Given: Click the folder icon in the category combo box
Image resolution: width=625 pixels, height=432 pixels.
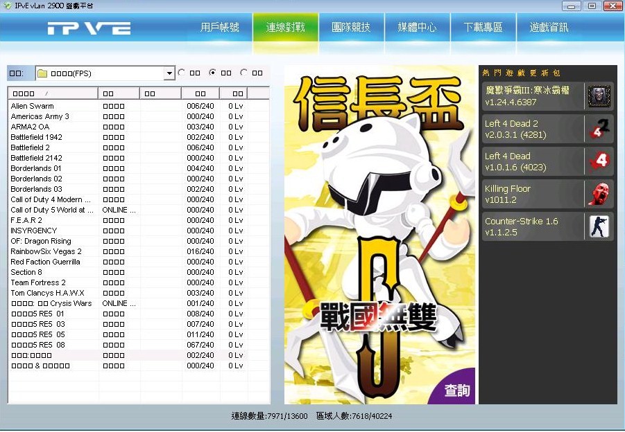Looking at the screenshot, I should [x=42, y=73].
